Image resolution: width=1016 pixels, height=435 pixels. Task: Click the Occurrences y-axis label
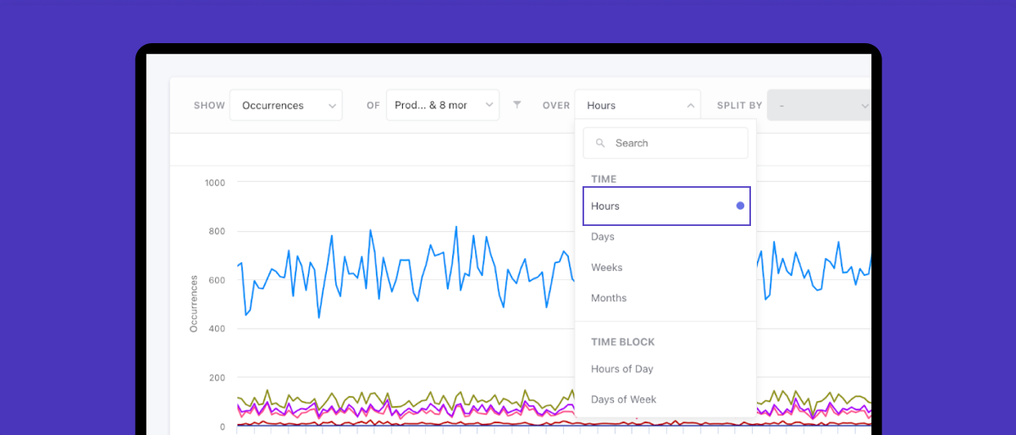click(x=194, y=303)
